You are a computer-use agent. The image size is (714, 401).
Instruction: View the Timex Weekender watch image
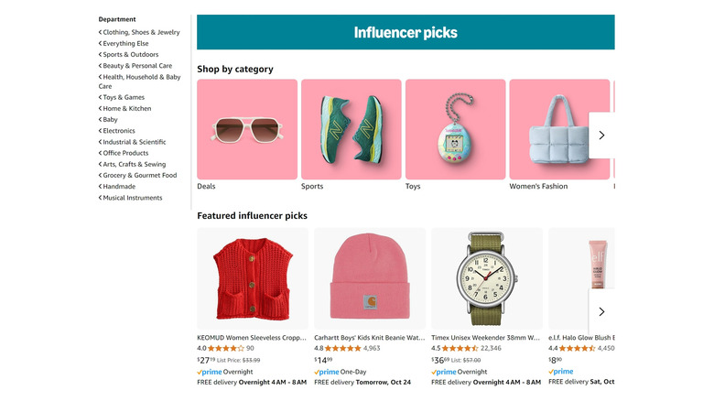487,278
